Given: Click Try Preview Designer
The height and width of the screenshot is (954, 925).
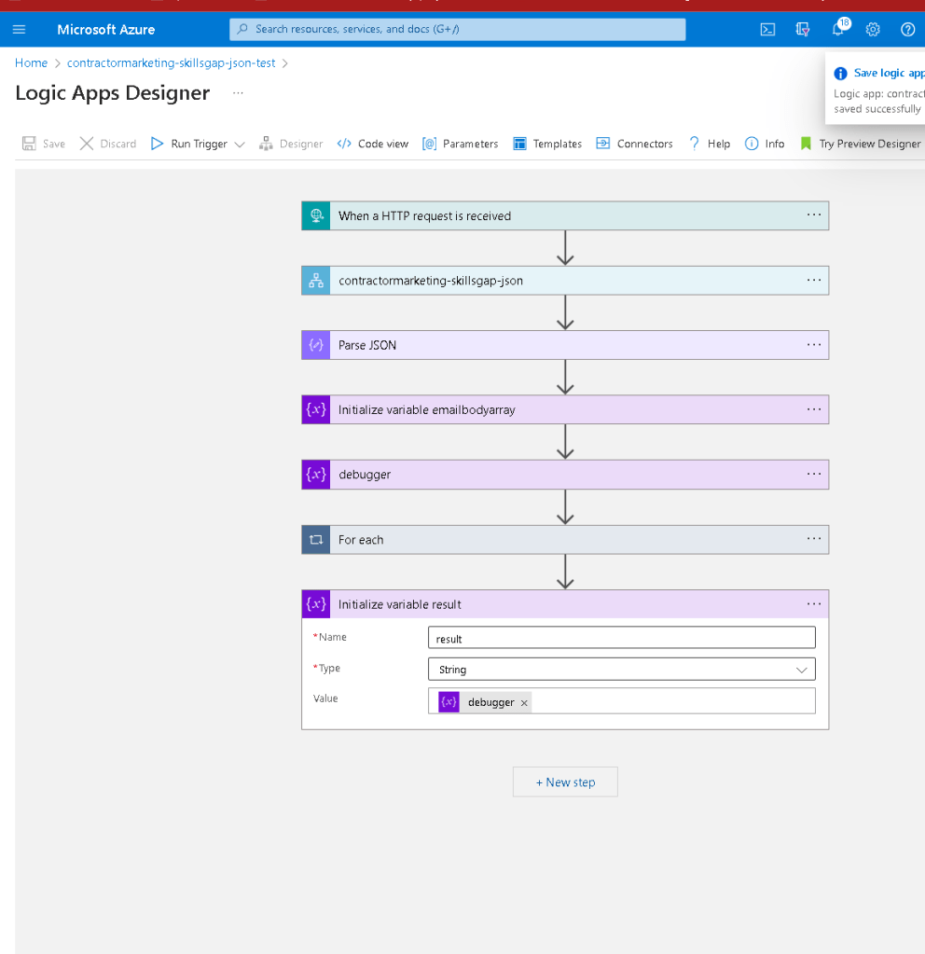Looking at the screenshot, I should 861,144.
